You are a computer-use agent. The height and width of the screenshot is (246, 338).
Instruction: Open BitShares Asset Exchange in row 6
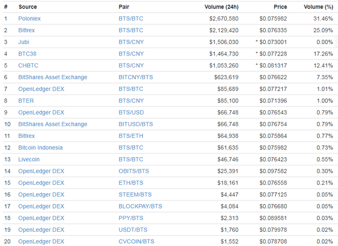pos(53,77)
